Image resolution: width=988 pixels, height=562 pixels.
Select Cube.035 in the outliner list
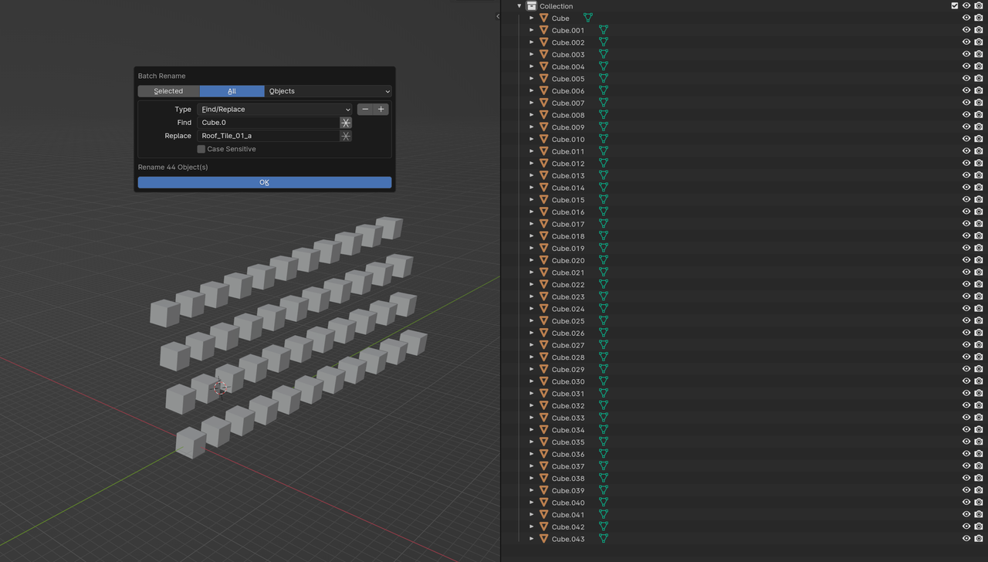(568, 442)
